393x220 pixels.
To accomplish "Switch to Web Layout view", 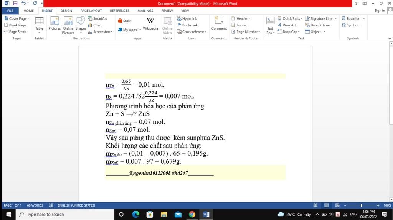I will point(337,205).
